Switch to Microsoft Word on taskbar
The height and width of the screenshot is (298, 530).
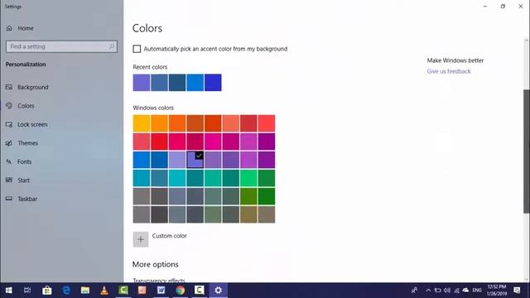coord(161,291)
